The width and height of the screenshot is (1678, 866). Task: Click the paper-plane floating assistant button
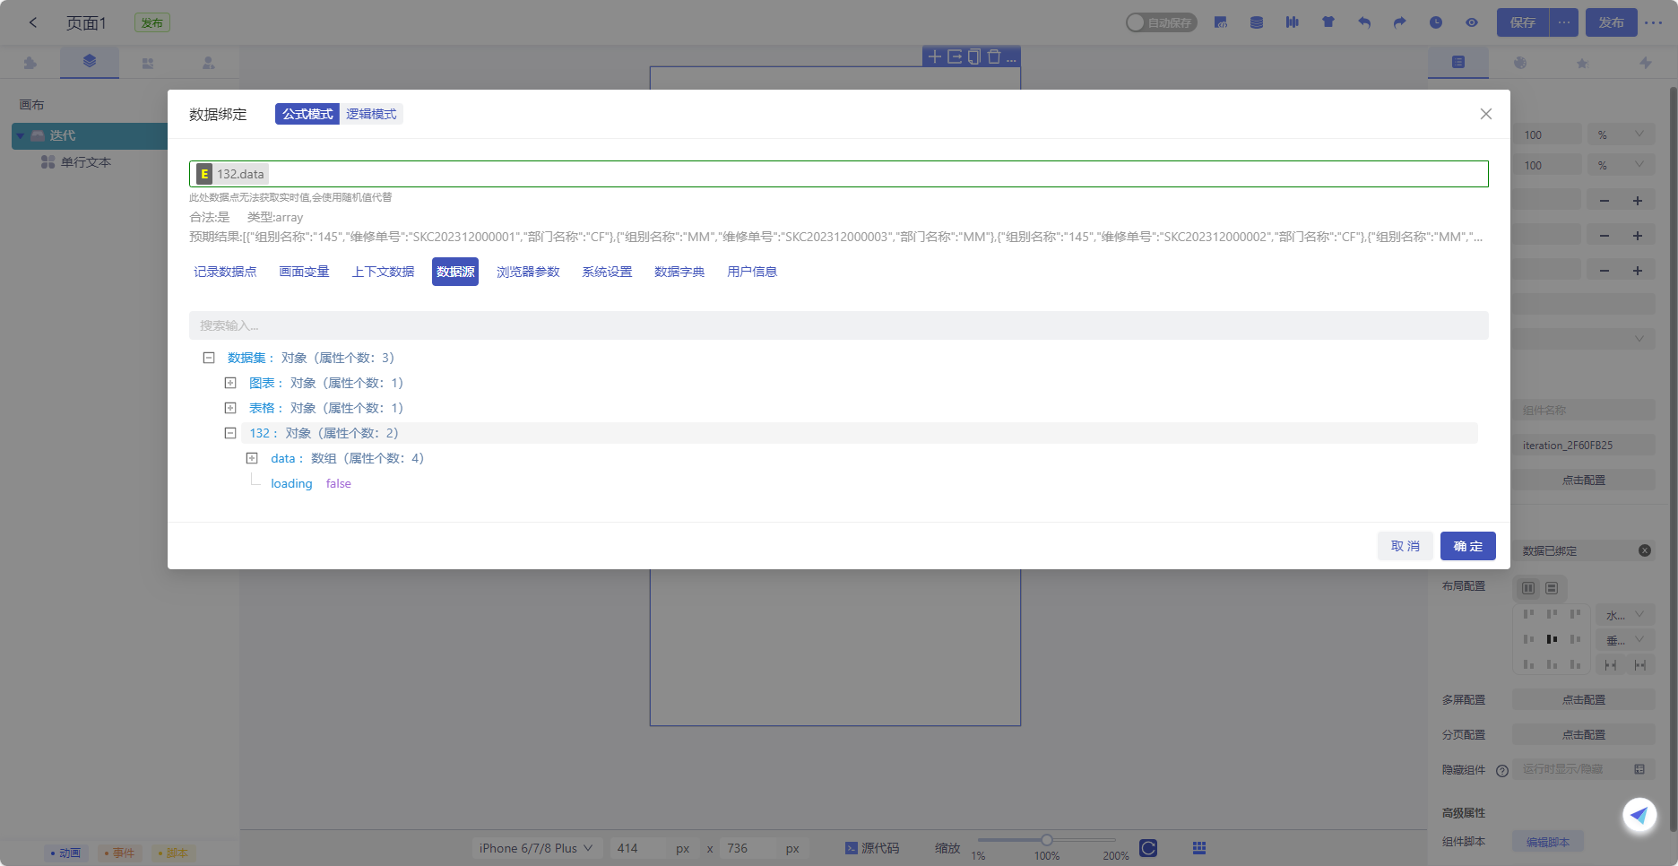[x=1639, y=815]
